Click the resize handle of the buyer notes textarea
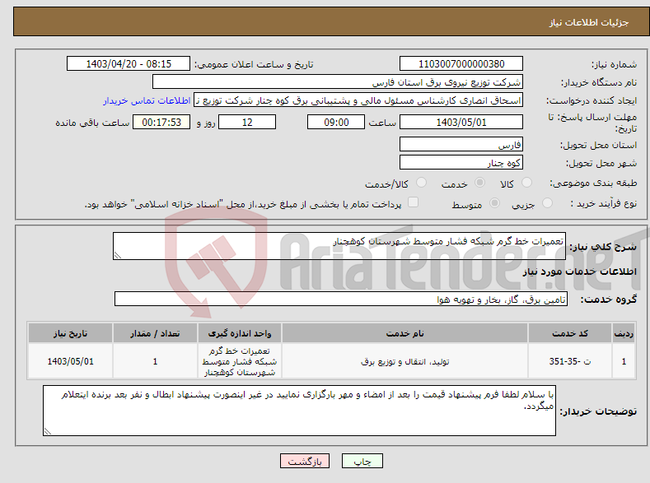 click(x=48, y=431)
